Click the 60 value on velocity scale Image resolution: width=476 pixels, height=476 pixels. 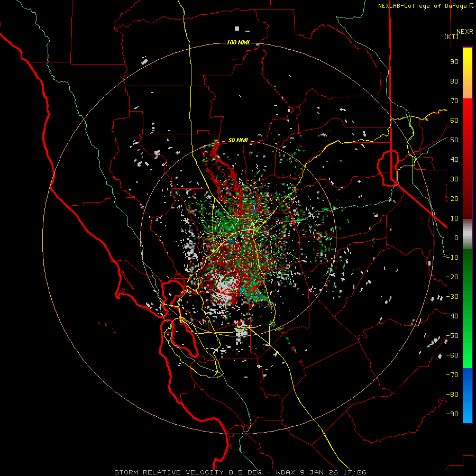[454, 121]
